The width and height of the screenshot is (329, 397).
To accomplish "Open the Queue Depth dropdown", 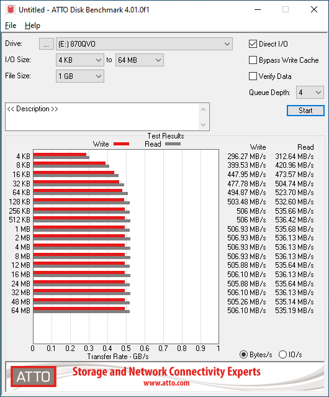I will (x=310, y=93).
